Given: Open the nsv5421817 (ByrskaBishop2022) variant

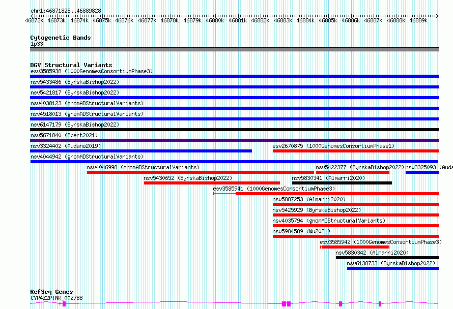Looking at the screenshot, I should coord(75,92).
